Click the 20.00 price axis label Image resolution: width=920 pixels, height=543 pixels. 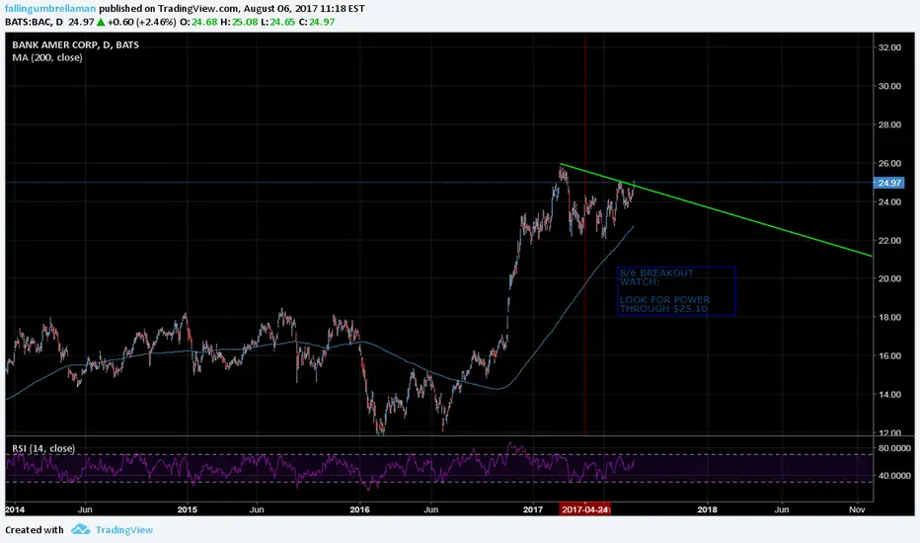tap(889, 278)
